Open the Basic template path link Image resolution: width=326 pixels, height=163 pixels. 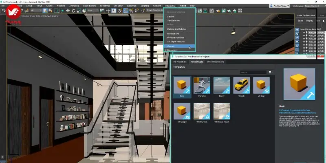(x=298, y=111)
